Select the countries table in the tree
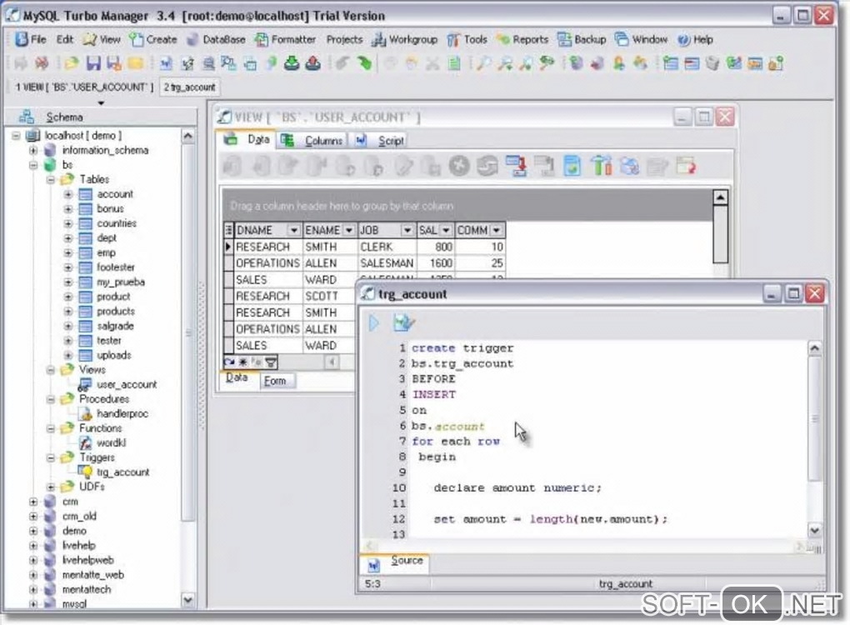 117,223
